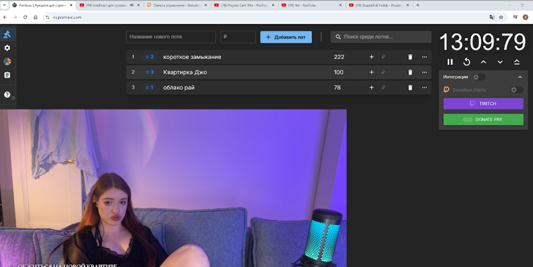The image size is (533, 267).
Task: Open the help question mark icon
Action: tap(7, 95)
